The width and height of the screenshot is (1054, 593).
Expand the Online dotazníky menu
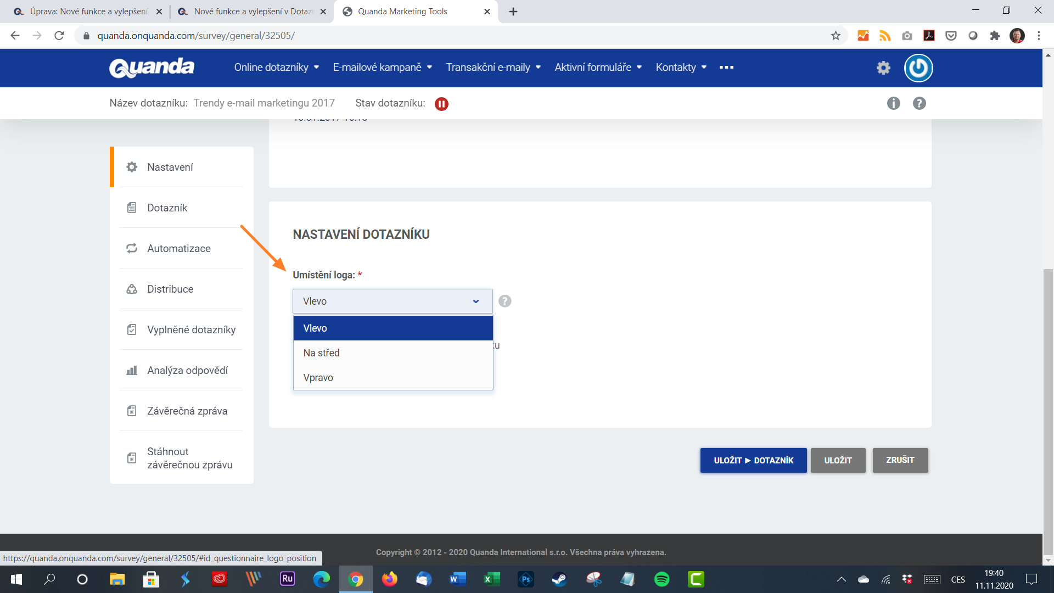tap(277, 67)
